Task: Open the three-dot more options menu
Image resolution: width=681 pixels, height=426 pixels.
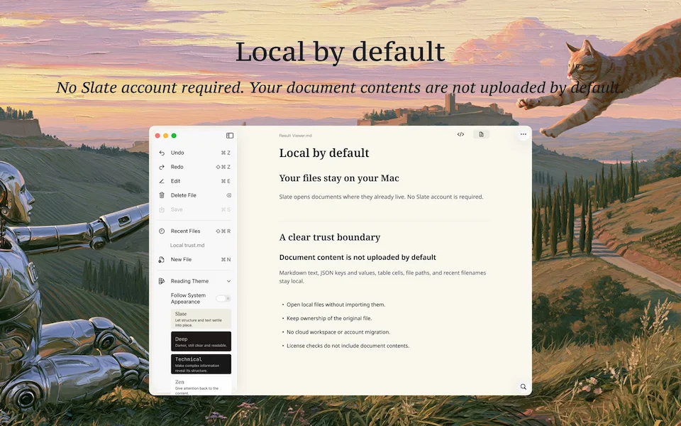Action: (524, 134)
